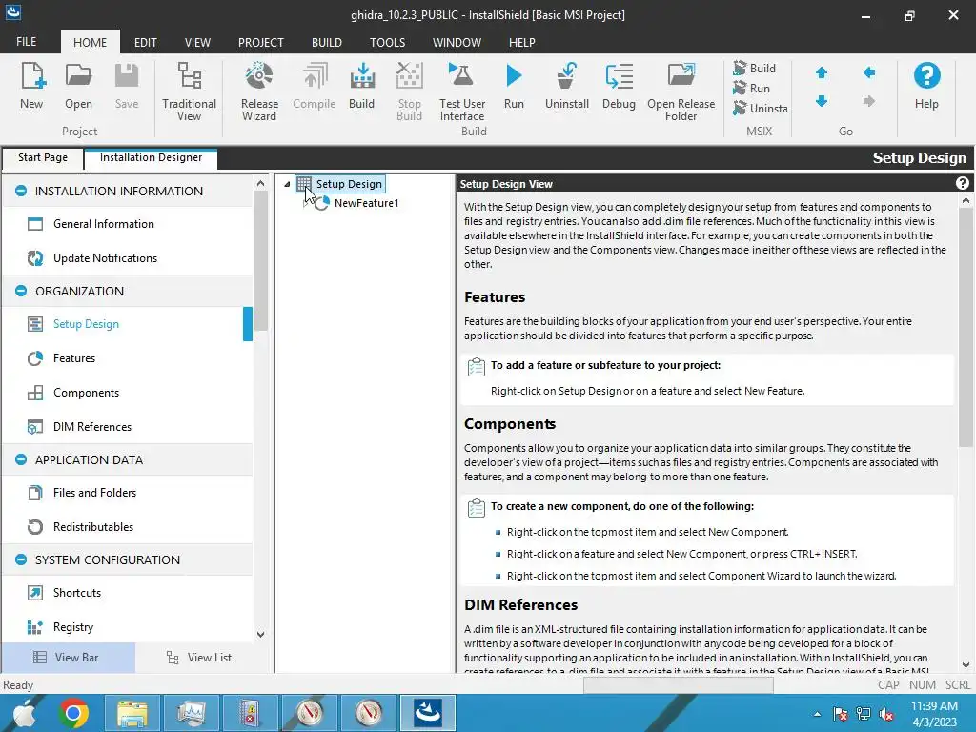Click the MSIX Run item
The width and height of the screenshot is (976, 732).
pyautogui.click(x=752, y=88)
